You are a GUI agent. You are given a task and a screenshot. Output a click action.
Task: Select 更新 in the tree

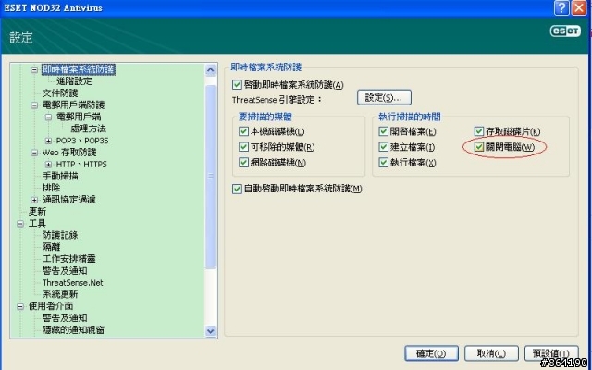[x=37, y=212]
